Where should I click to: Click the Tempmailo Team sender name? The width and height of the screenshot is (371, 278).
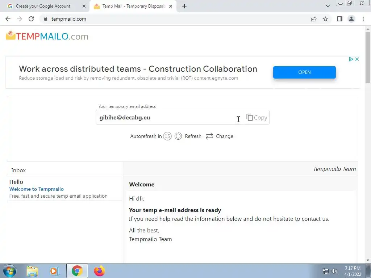click(334, 169)
